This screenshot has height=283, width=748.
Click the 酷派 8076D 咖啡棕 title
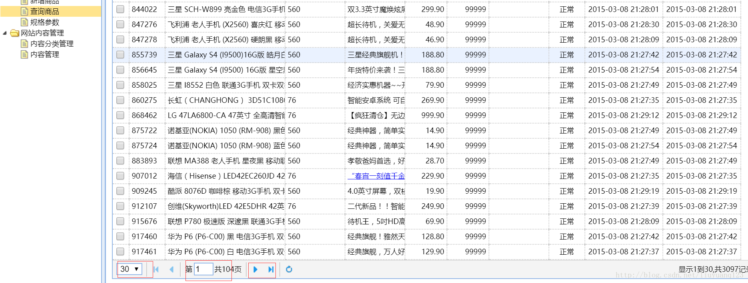[x=226, y=191]
